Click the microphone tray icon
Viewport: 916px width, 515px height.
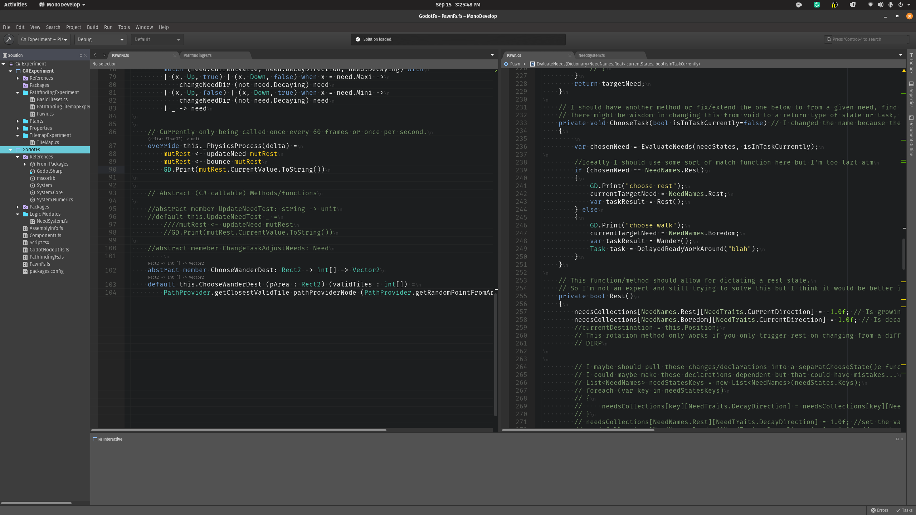pos(891,5)
